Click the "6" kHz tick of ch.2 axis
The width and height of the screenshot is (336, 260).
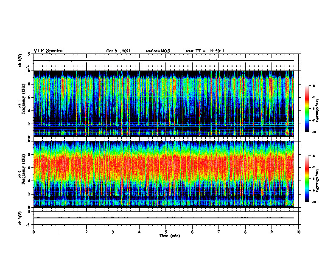(x=29, y=168)
